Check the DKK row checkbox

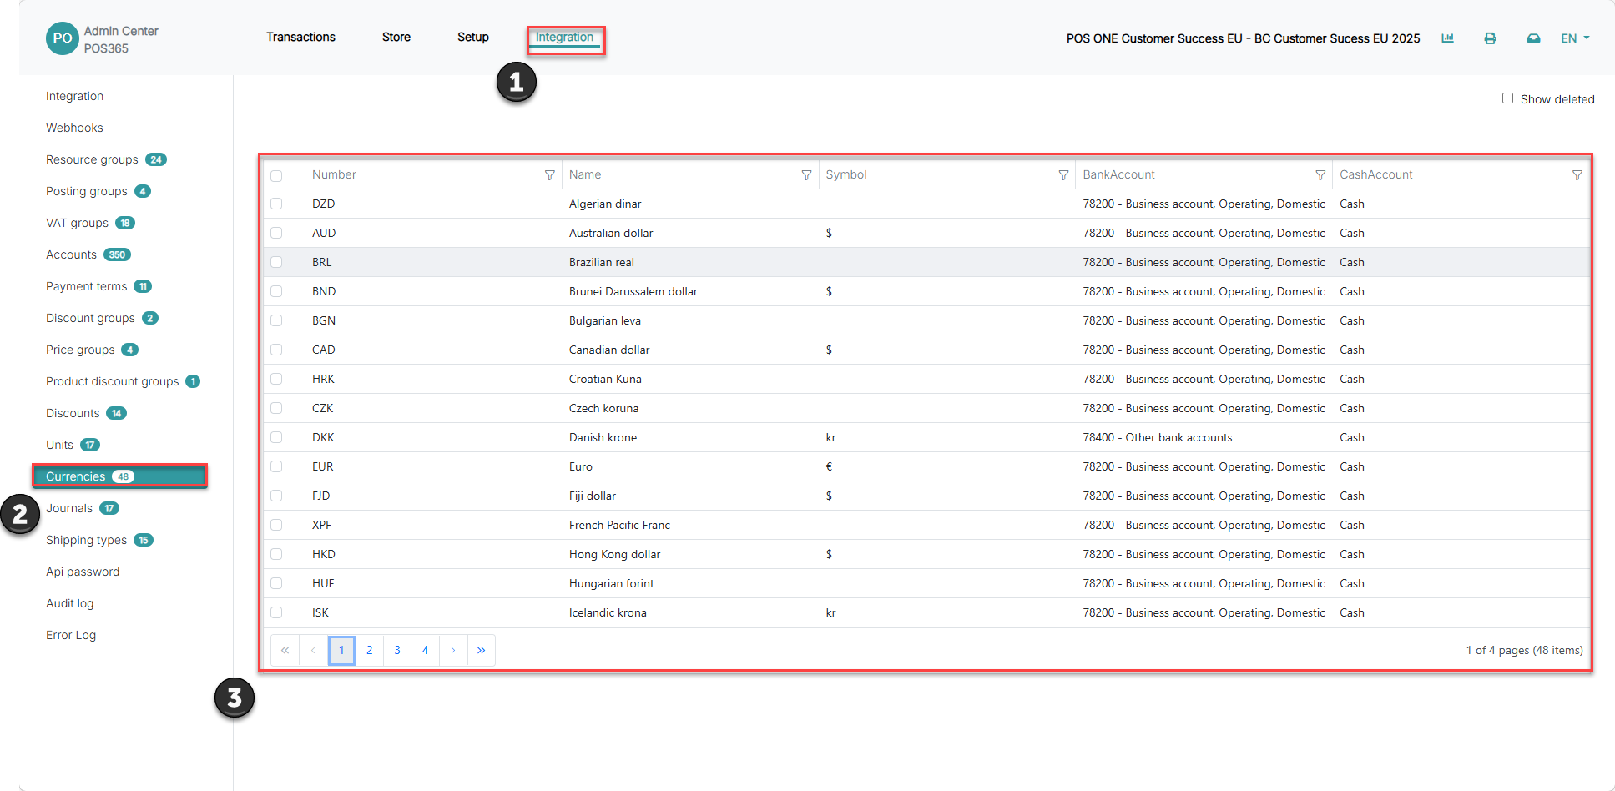point(276,437)
